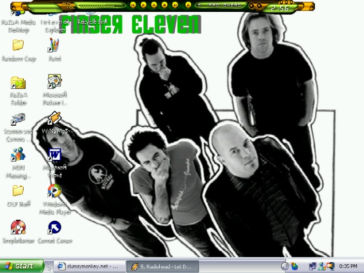Select the SimpleBurner desktop shortcut
364x273 pixels.
(18, 232)
